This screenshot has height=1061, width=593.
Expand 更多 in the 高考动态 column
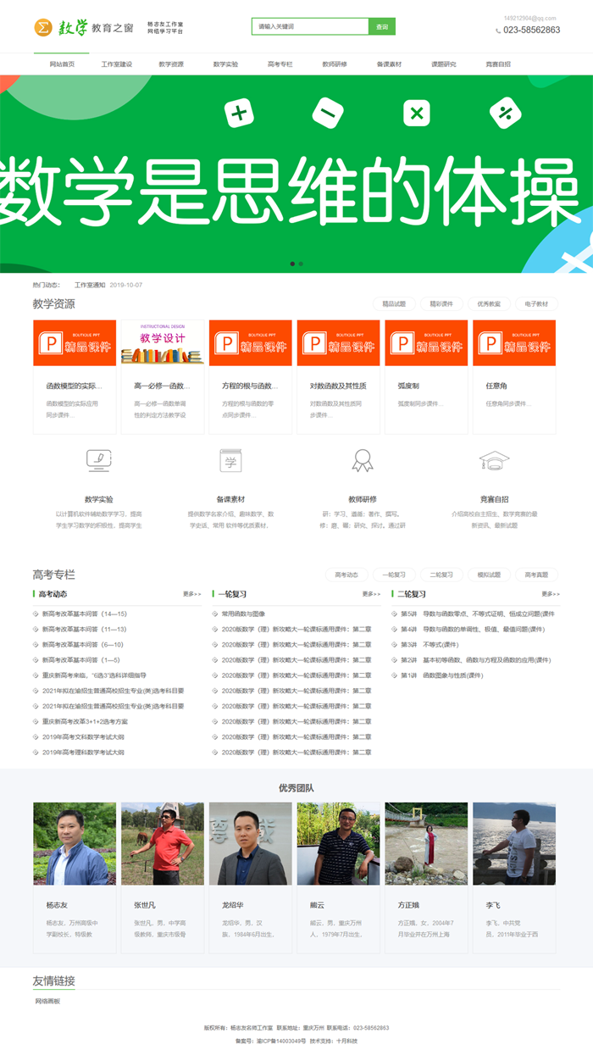(x=192, y=594)
